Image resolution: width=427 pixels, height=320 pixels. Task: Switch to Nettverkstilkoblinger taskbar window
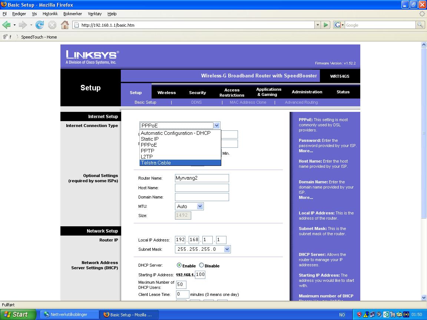[x=69, y=314]
